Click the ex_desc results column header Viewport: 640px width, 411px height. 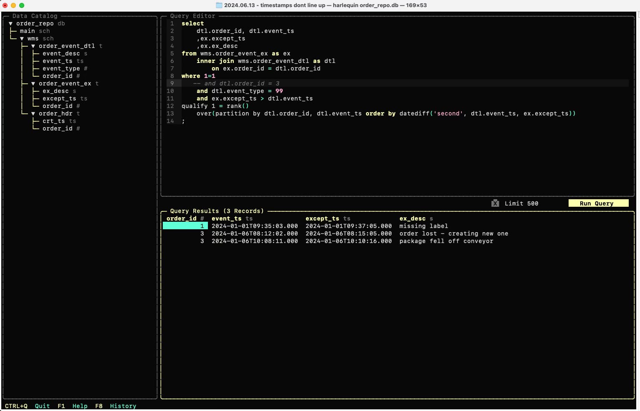pos(416,219)
